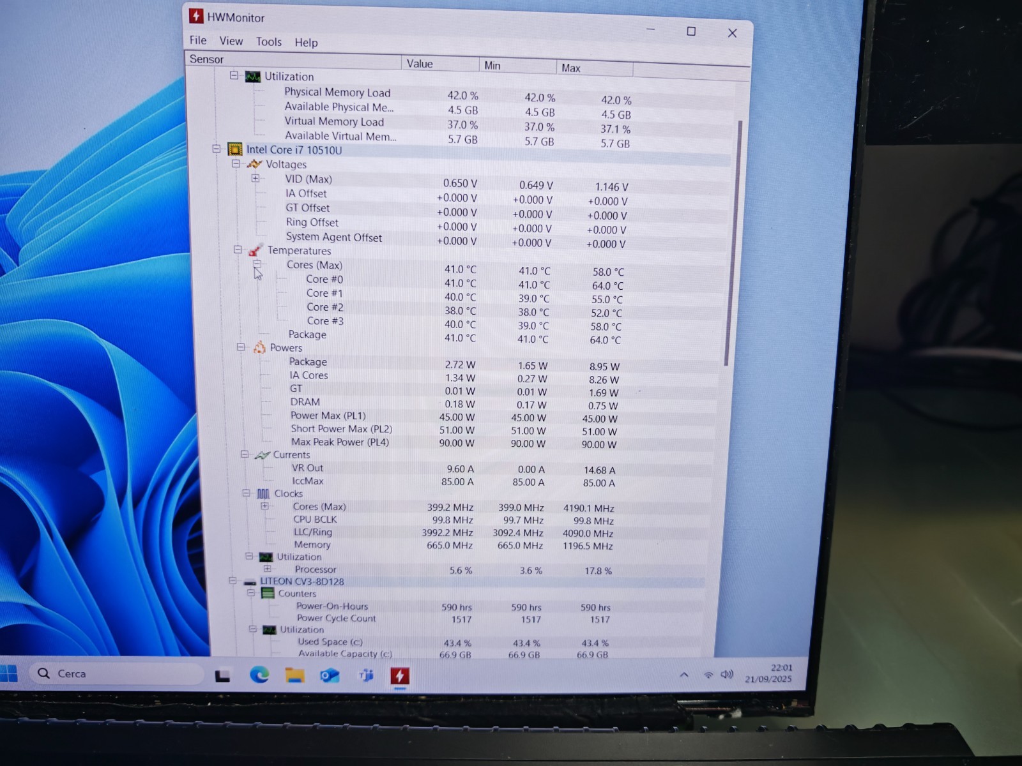Click the 4190.1 MHz max clock value
The width and height of the screenshot is (1022, 766).
pos(588,508)
